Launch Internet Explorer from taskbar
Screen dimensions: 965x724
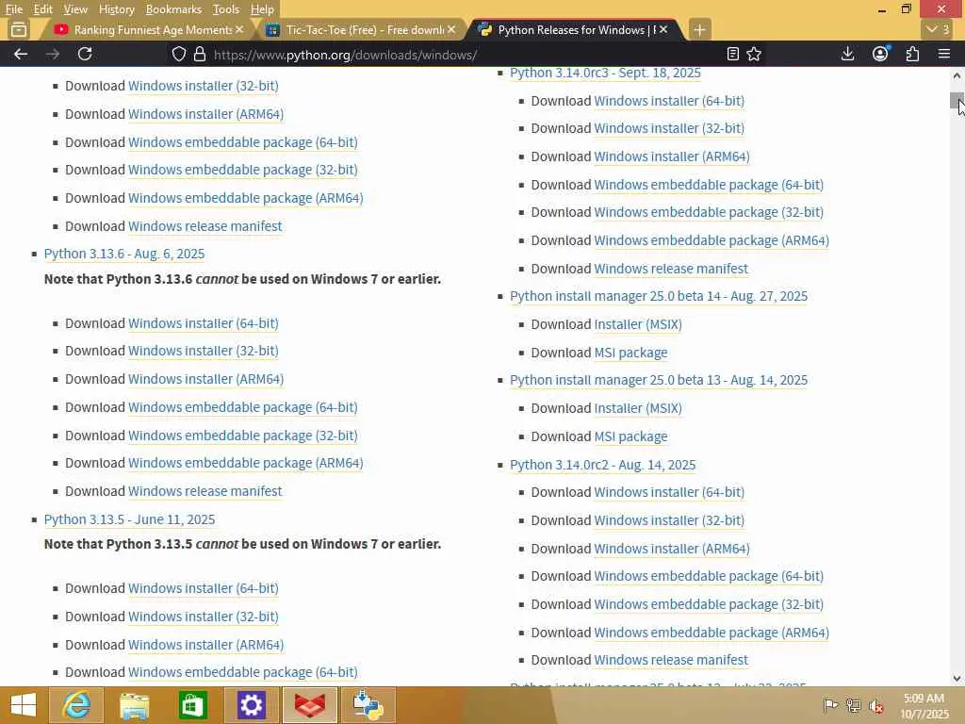click(x=77, y=705)
